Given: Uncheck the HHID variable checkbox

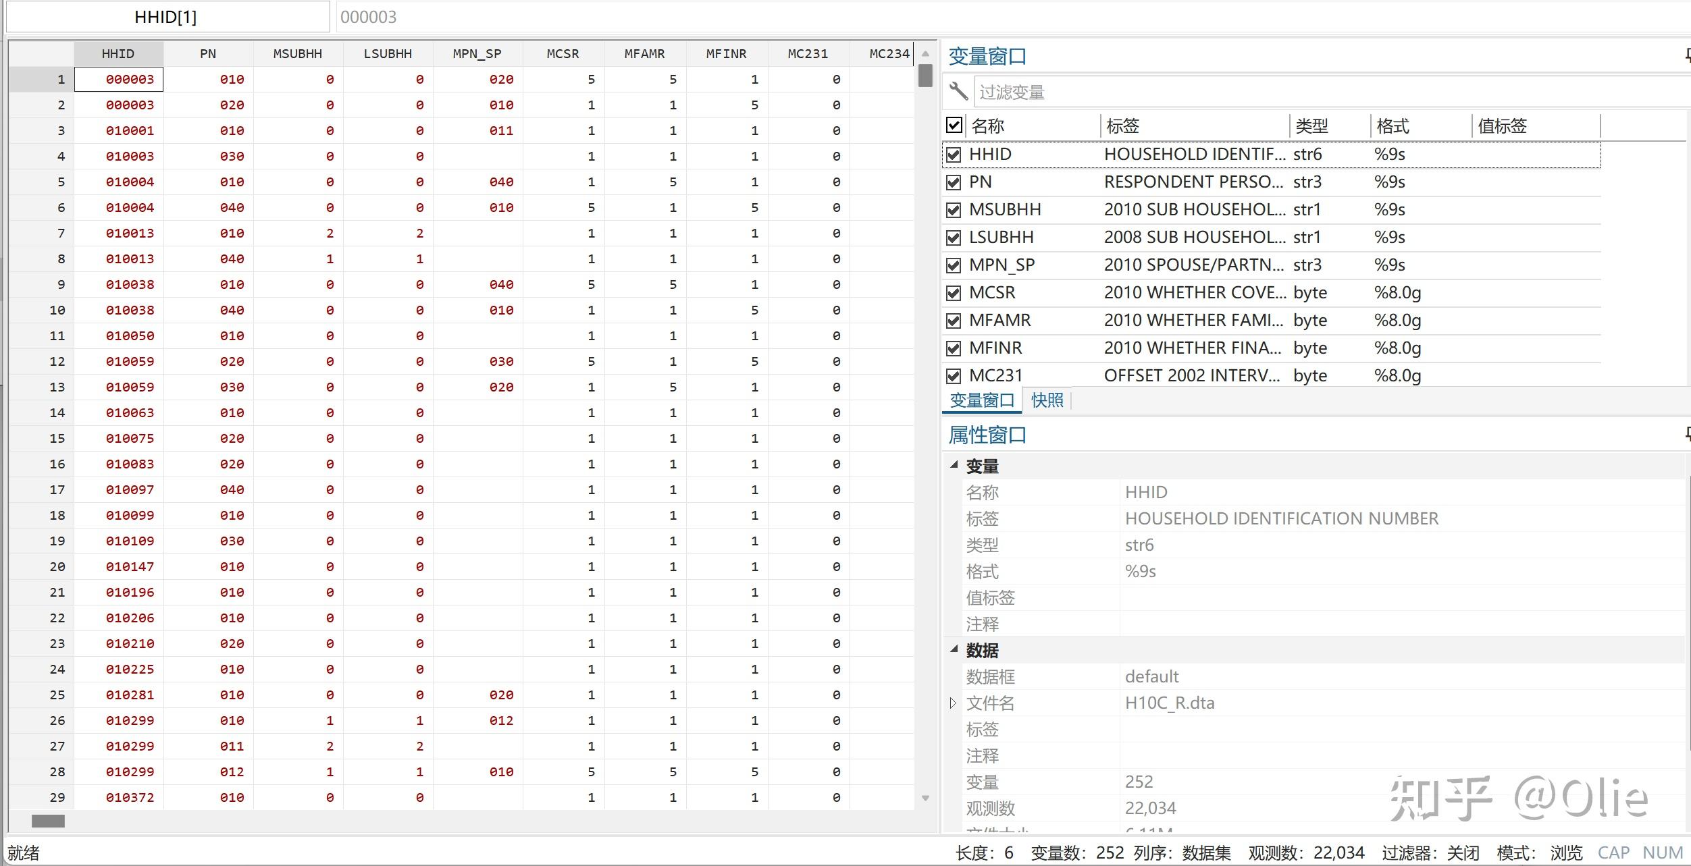Looking at the screenshot, I should click(x=953, y=154).
